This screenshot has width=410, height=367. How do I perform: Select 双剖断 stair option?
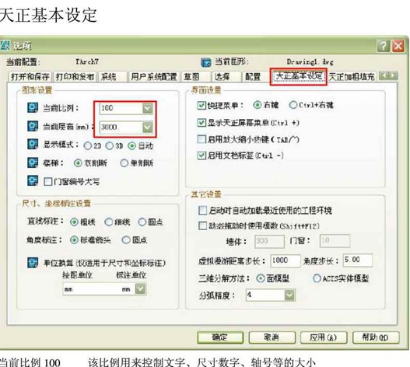[78, 163]
